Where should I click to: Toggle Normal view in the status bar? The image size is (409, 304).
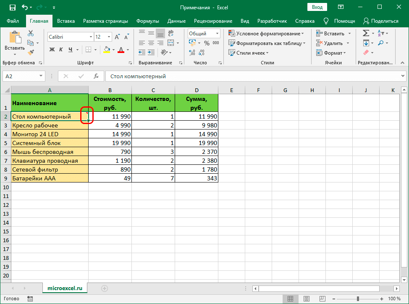pyautogui.click(x=290, y=299)
